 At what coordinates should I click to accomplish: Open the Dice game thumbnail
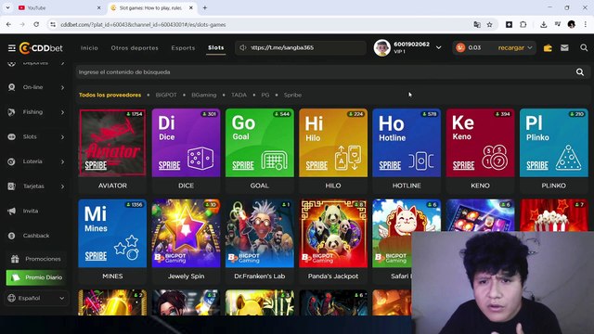186,143
